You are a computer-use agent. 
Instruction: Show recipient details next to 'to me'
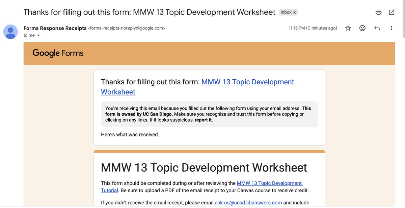pos(38,36)
